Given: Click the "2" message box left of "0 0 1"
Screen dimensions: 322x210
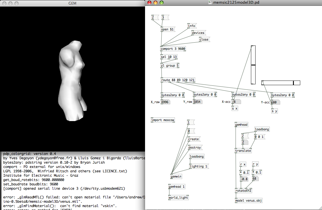Looking at the screenshot, I should point(245,136).
